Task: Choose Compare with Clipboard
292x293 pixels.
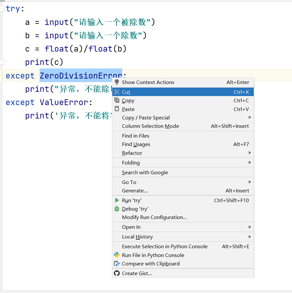Action: point(183,264)
